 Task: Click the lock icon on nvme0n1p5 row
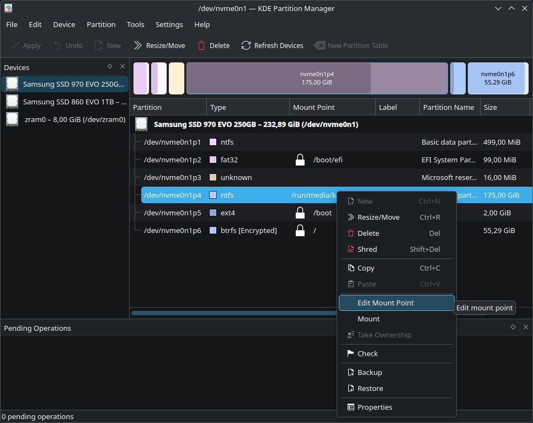[300, 213]
